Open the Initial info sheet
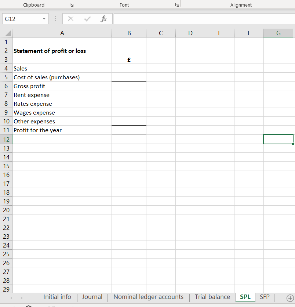This screenshot has width=295, height=307. pyautogui.click(x=57, y=297)
